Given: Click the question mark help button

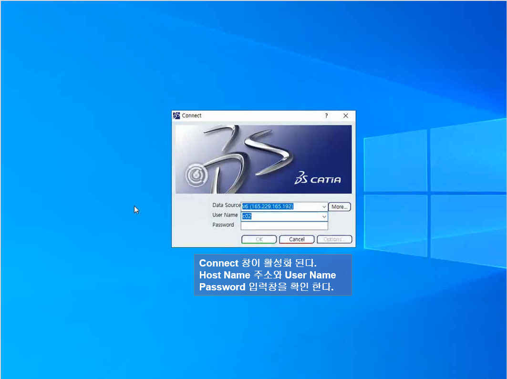Looking at the screenshot, I should (x=326, y=115).
